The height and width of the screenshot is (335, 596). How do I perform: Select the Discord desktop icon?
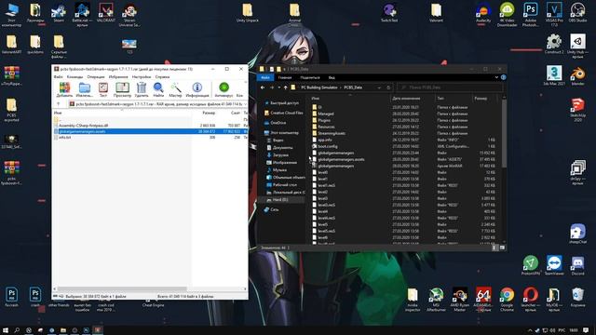click(x=577, y=265)
